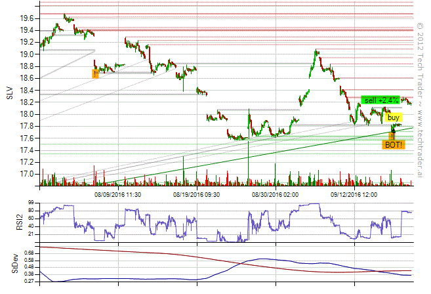
Task: Click the RSI2 indicator panel label
Action: 10,222
